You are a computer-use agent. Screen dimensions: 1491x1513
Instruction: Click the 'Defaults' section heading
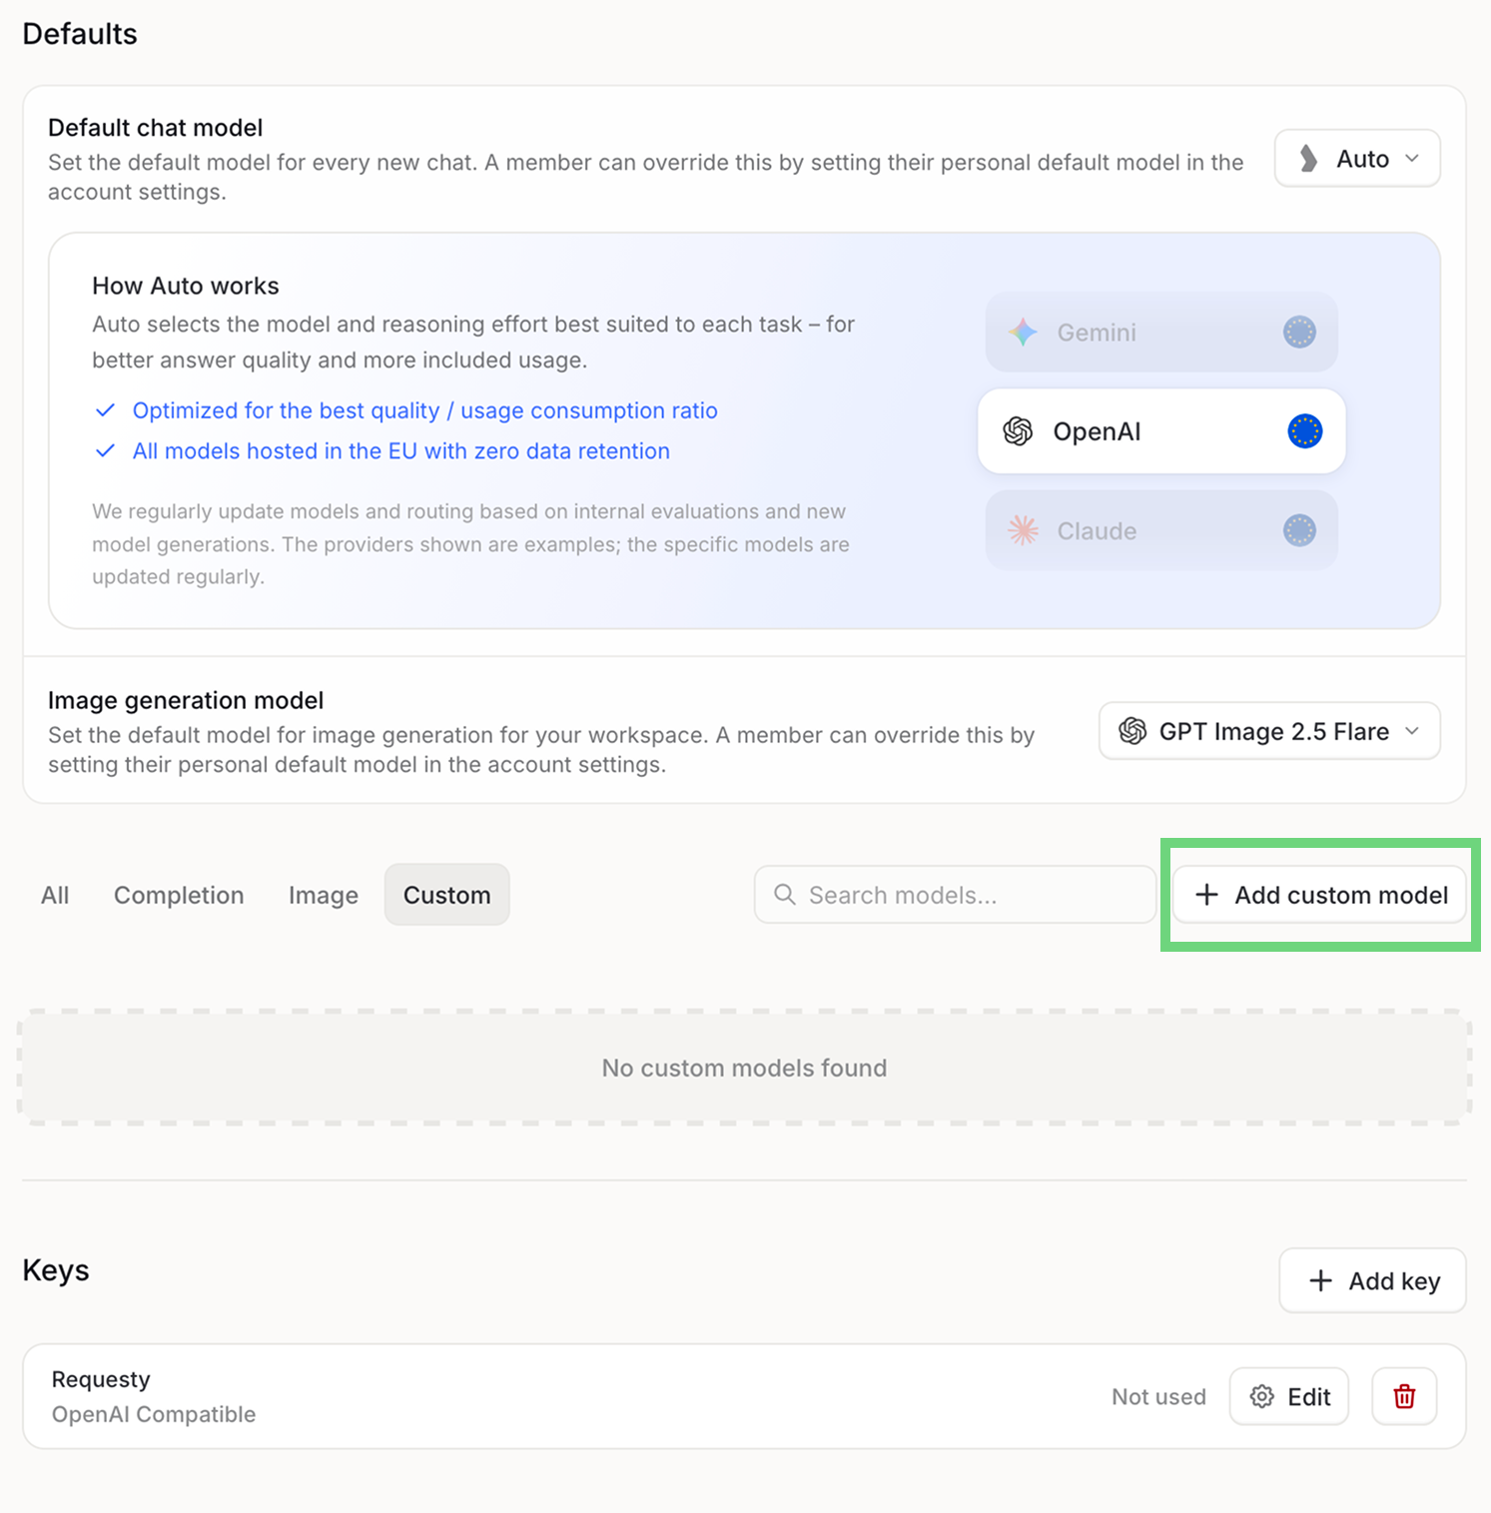[80, 34]
